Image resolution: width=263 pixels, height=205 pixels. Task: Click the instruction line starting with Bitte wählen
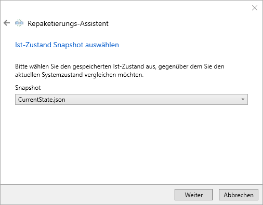tap(120, 66)
